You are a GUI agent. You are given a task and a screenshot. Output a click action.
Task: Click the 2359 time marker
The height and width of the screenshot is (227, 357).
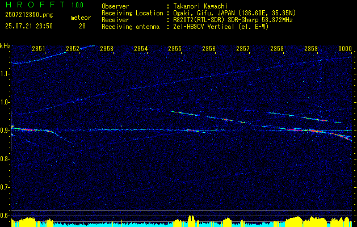(311, 48)
